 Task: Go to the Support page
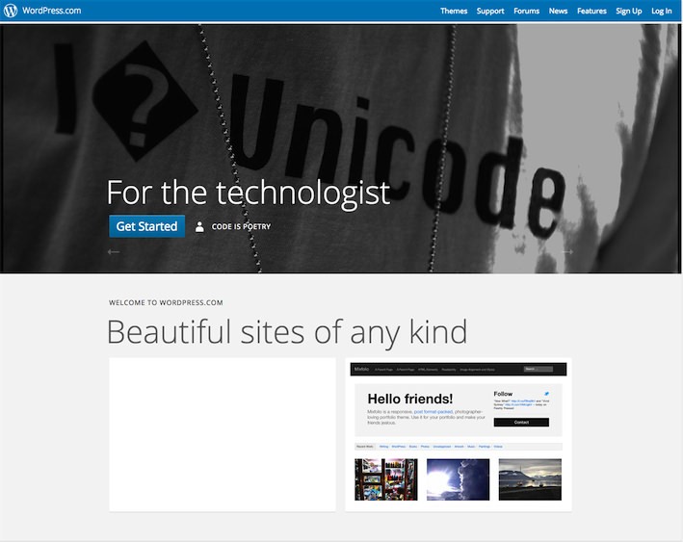click(490, 11)
